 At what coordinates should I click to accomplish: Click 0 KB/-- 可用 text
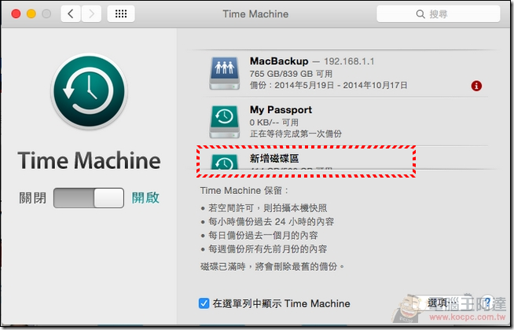(x=274, y=123)
